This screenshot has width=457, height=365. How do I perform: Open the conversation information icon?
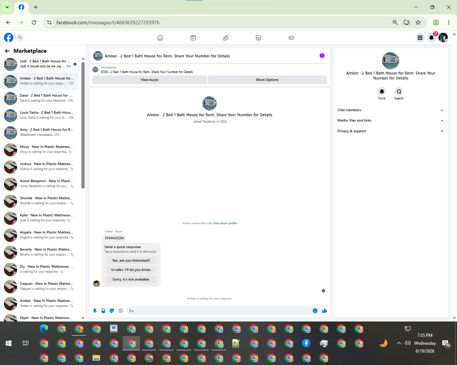(322, 56)
